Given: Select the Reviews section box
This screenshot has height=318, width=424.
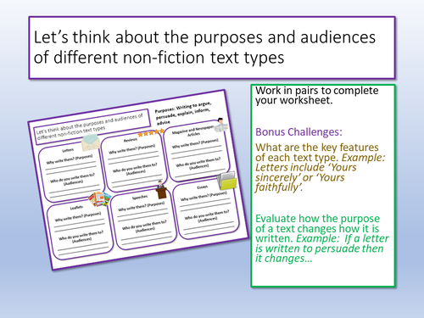Looking at the screenshot, I should (133, 160).
